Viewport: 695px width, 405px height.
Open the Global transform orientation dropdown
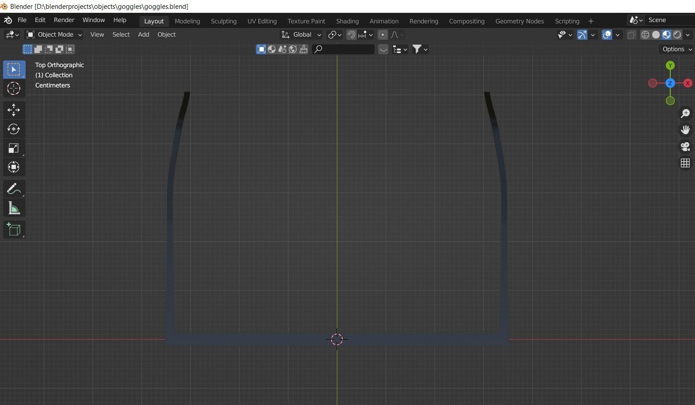[301, 34]
